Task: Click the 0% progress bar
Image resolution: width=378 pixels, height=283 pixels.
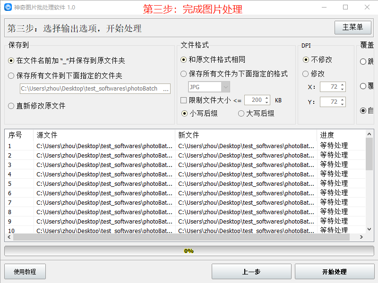Action: (x=189, y=251)
